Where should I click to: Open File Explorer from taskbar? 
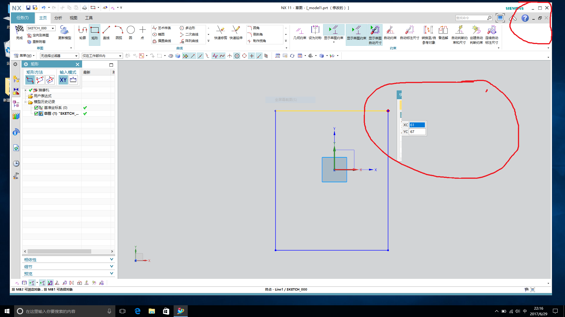click(152, 311)
